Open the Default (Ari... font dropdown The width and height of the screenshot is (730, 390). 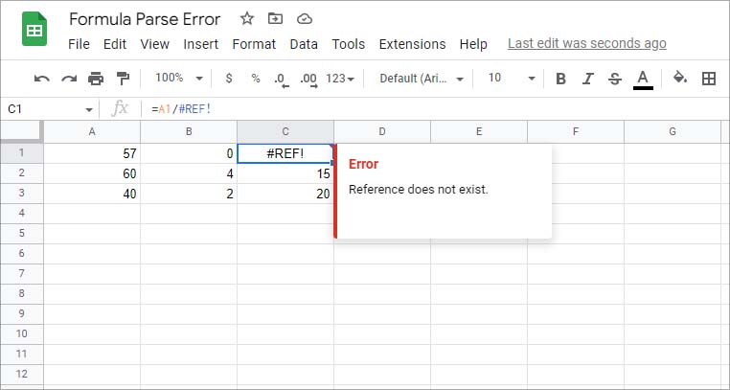[422, 79]
